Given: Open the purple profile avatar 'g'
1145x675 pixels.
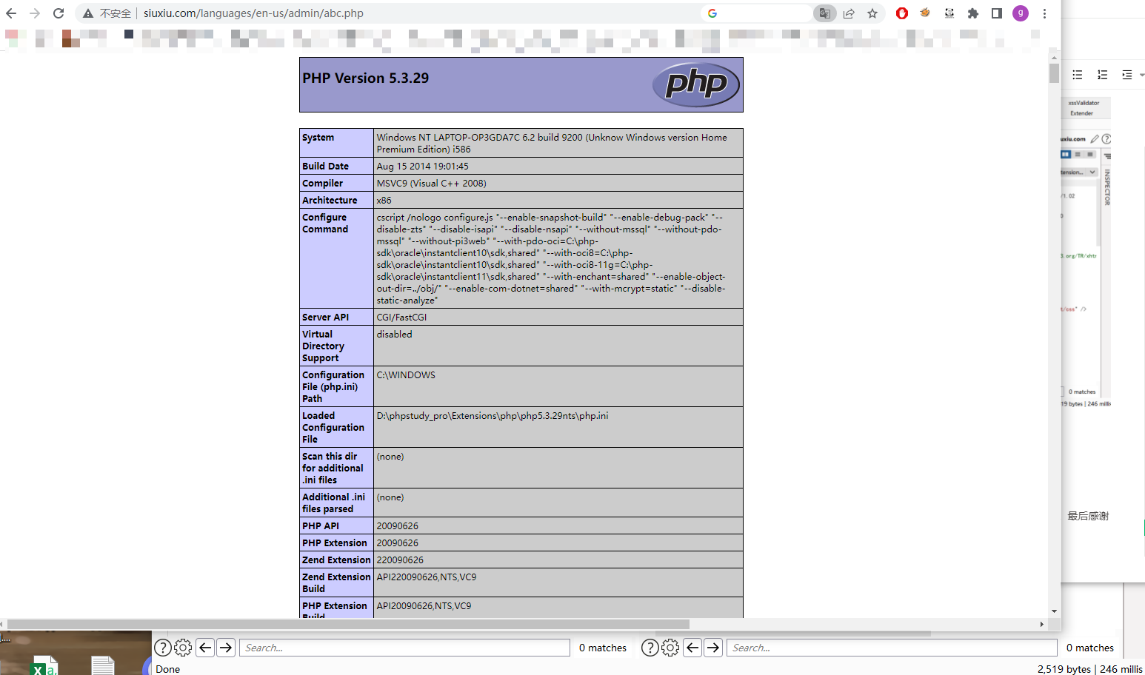Looking at the screenshot, I should pos(1021,13).
